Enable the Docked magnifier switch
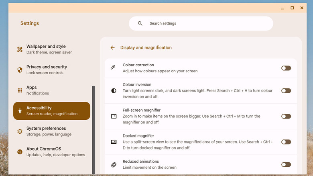 pyautogui.click(x=286, y=142)
